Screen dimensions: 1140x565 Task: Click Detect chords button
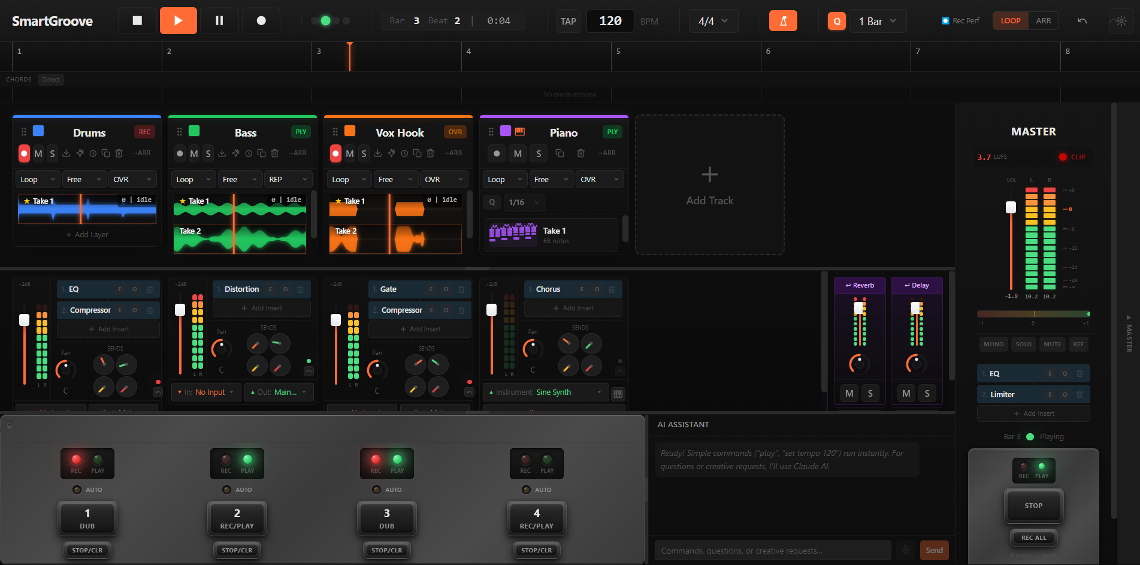[50, 80]
